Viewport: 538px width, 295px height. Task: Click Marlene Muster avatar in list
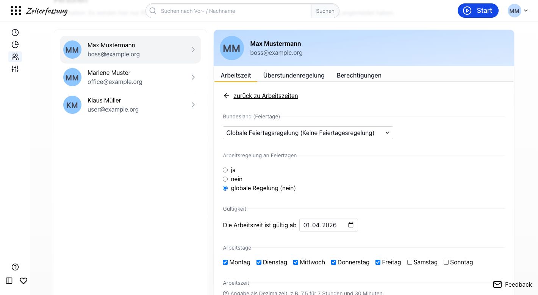pos(72,77)
